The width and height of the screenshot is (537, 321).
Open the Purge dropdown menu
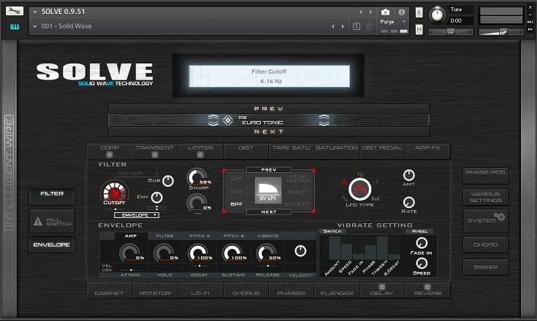tap(392, 22)
